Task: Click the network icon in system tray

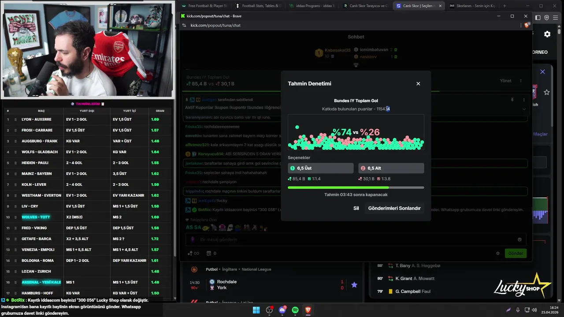Action: [527, 310]
